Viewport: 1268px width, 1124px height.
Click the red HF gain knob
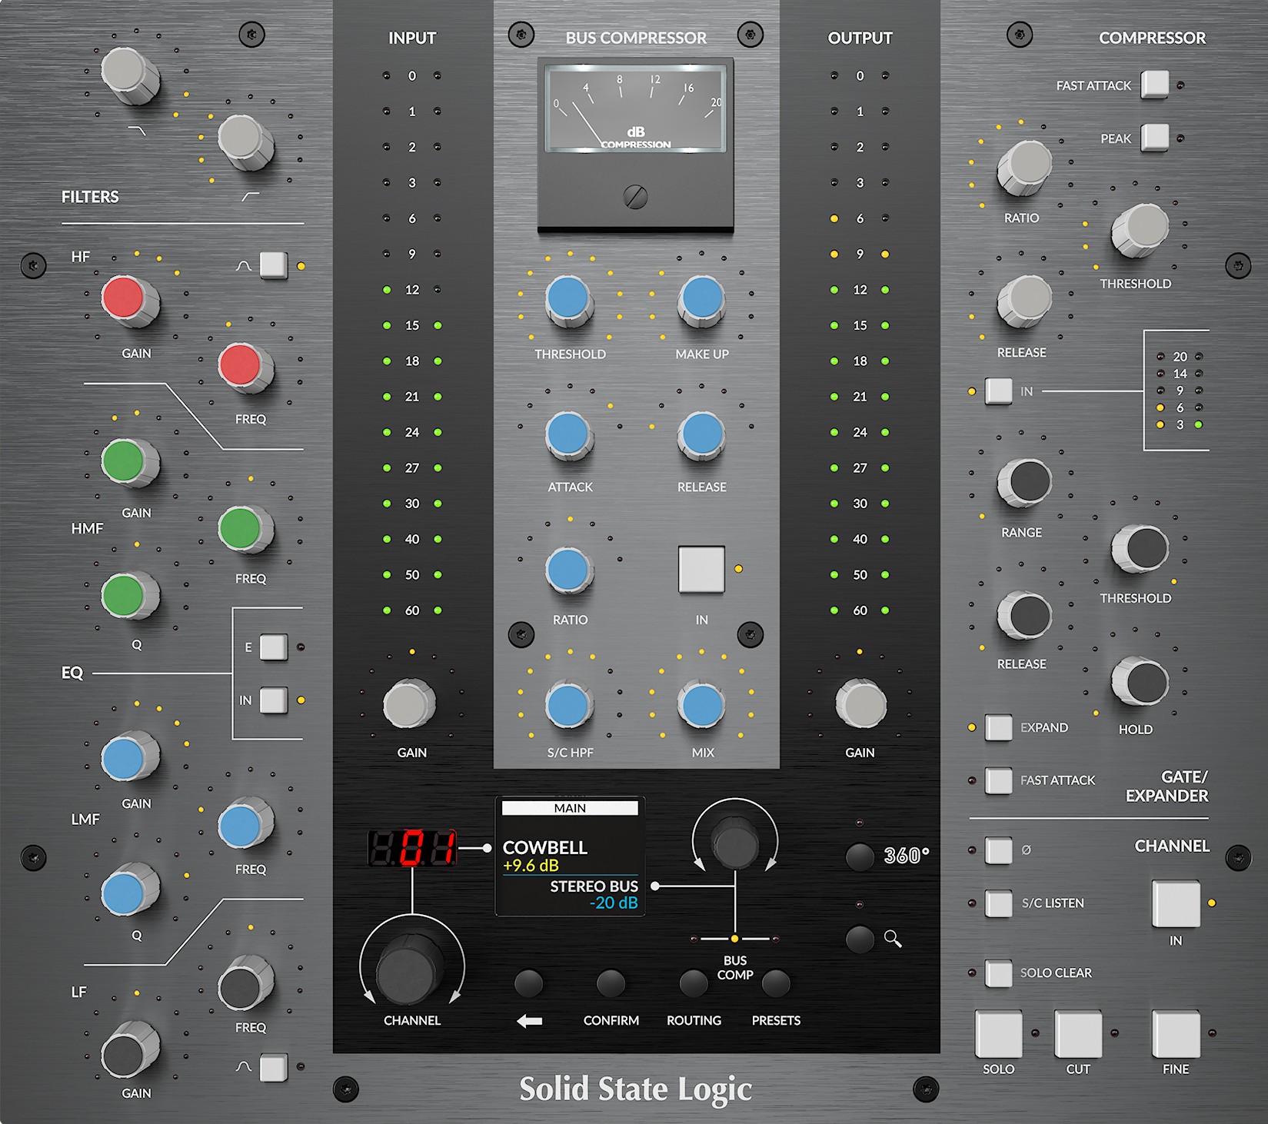124,298
